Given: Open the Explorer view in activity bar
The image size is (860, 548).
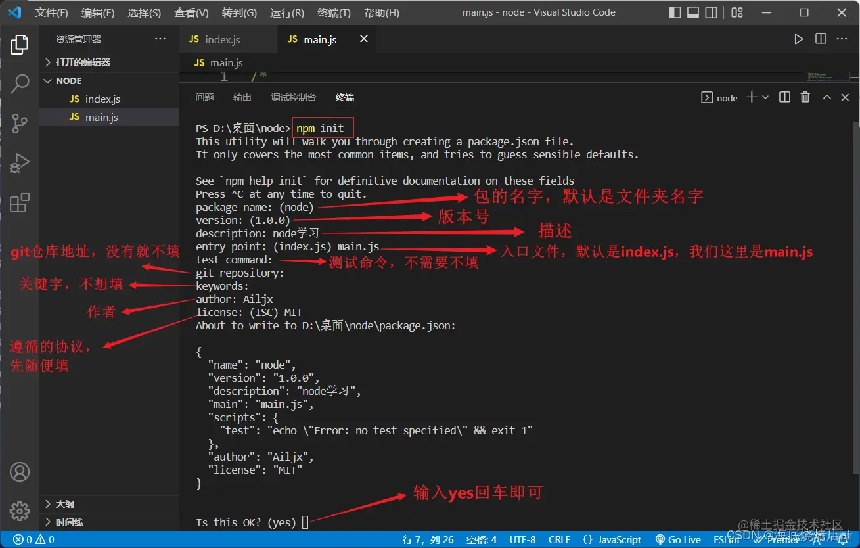Looking at the screenshot, I should click(20, 45).
